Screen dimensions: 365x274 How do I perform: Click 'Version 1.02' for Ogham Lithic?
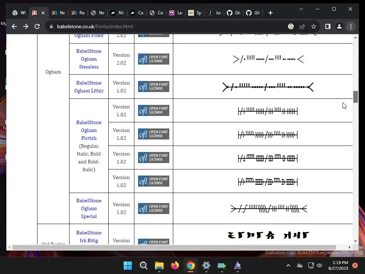(121, 87)
